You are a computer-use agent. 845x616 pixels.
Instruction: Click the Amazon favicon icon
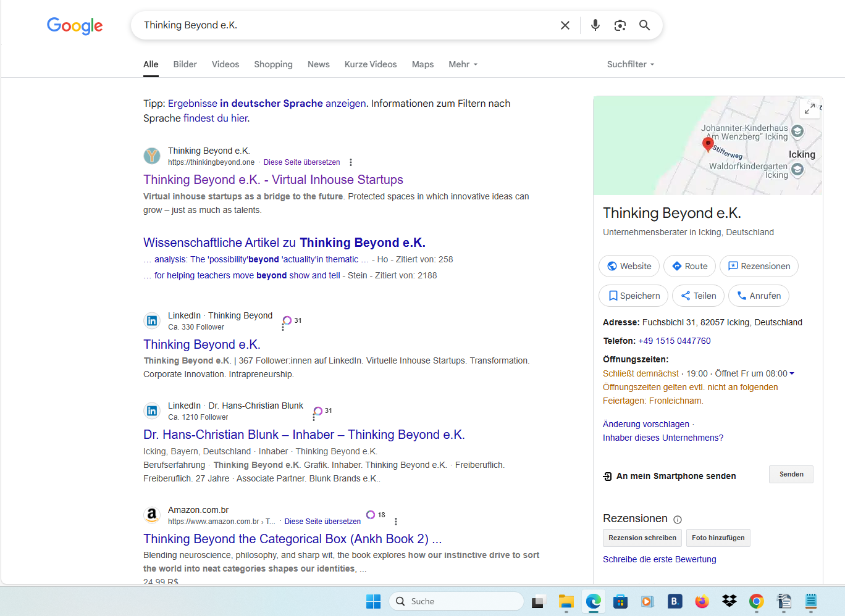[x=152, y=515]
